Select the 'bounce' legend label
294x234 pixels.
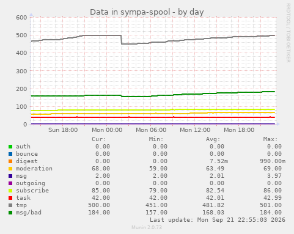click(27, 154)
